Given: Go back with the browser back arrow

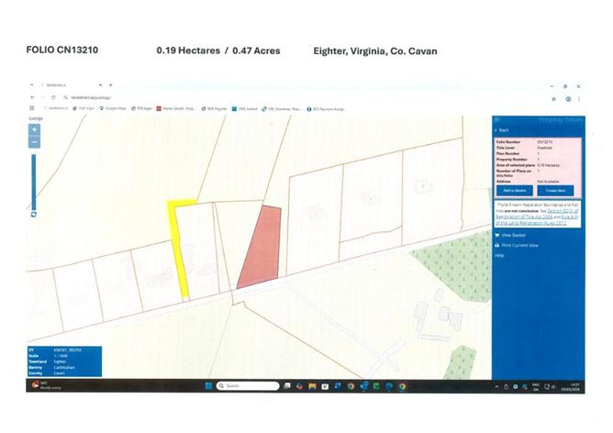Looking at the screenshot, I should 33,97.
